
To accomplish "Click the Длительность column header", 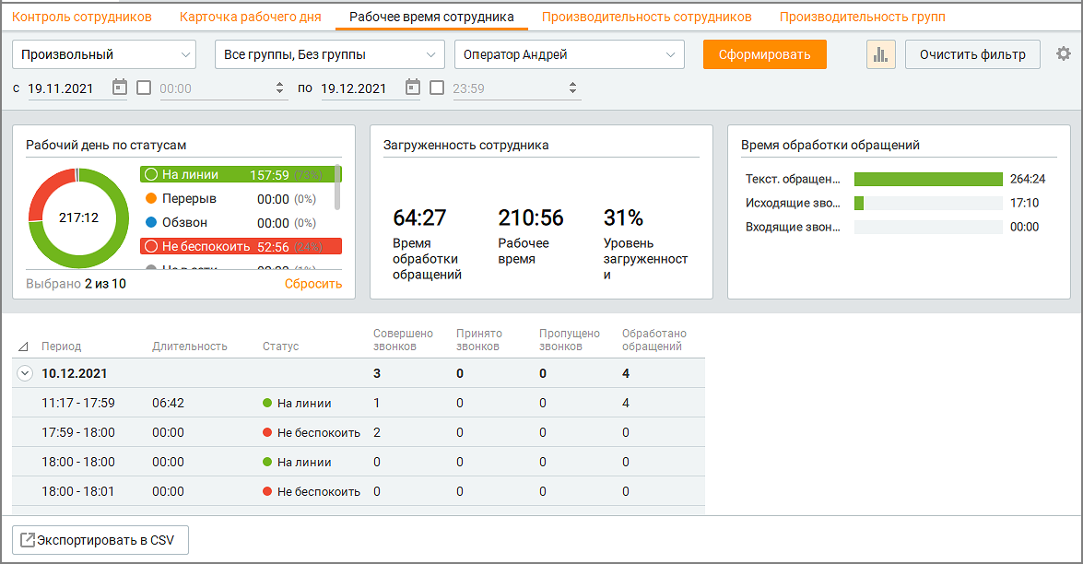I will click(190, 347).
